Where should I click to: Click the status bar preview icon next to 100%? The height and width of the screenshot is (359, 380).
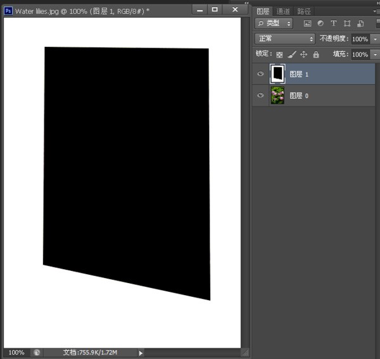click(x=37, y=353)
